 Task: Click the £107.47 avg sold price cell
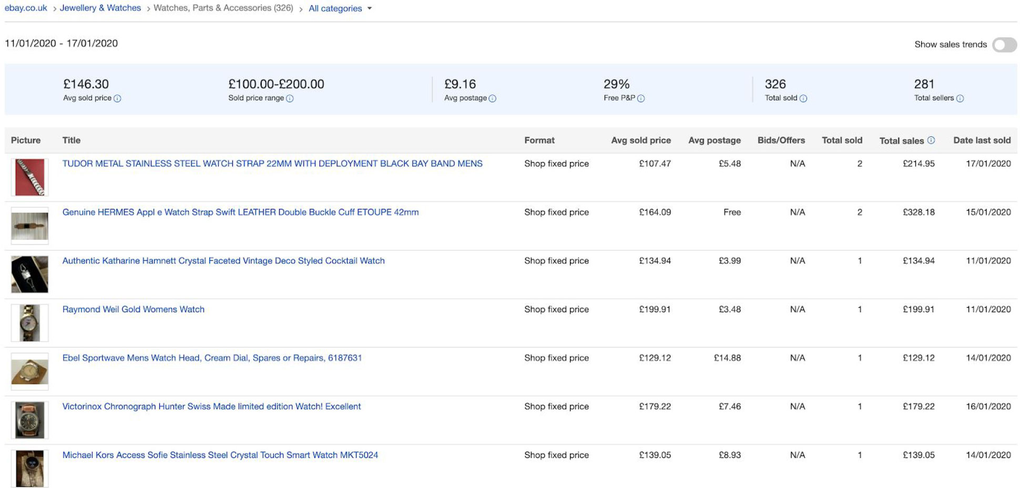[655, 164]
